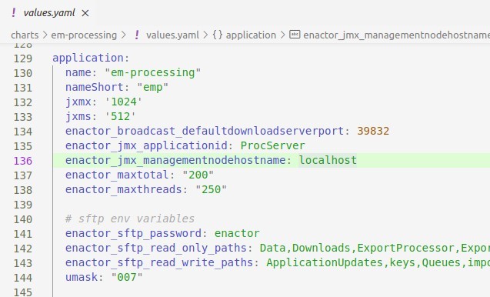The image size is (490, 297).
Task: Click the string symbol icon in breadcrumb
Action: coord(295,35)
